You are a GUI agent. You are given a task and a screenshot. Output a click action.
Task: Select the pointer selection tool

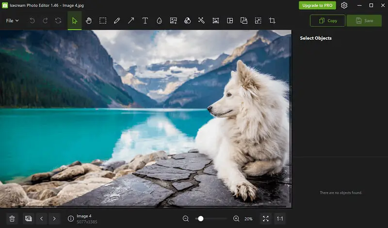74,21
